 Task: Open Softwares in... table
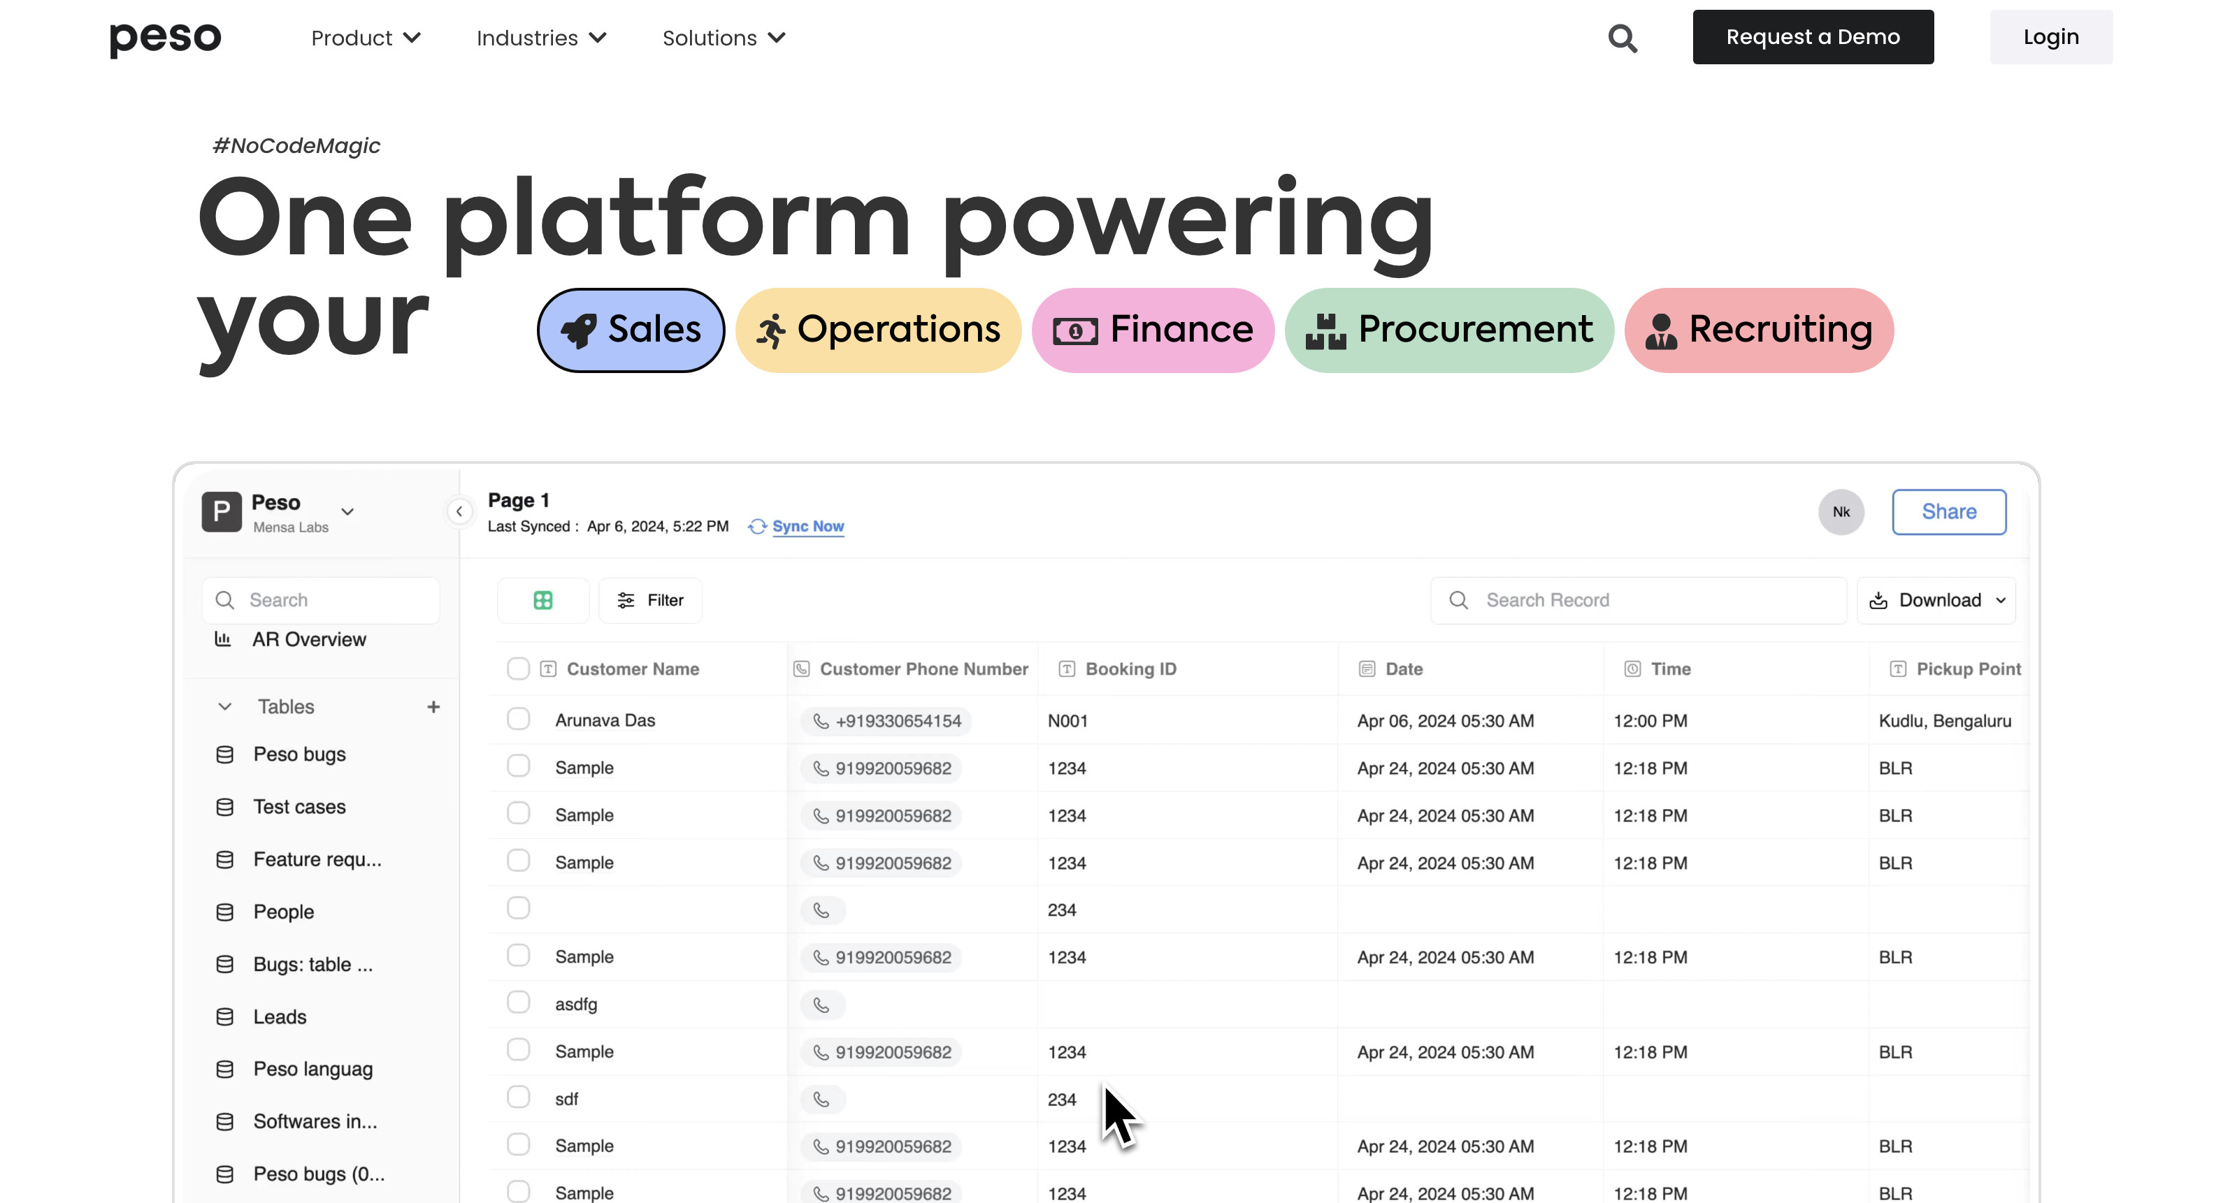click(315, 1121)
